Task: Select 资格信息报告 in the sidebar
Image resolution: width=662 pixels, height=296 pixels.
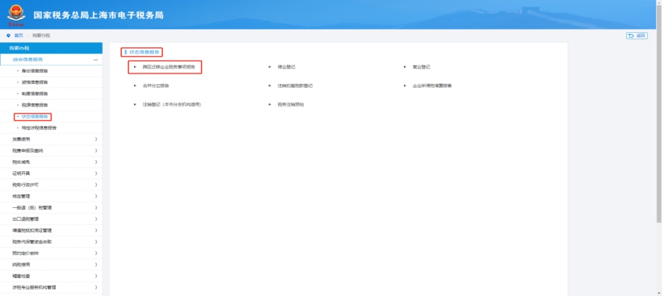Action: point(34,82)
